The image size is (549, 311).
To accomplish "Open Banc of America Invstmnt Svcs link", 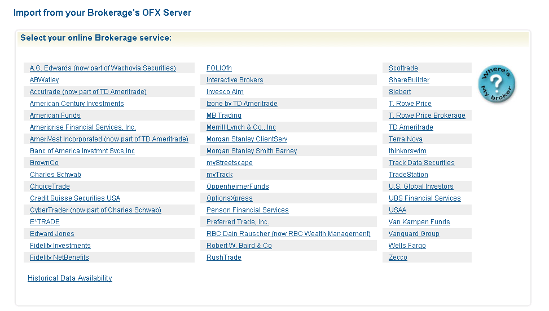I will [x=82, y=151].
